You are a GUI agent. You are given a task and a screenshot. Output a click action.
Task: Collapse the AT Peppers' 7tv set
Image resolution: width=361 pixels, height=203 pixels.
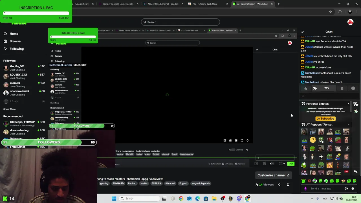point(349,125)
